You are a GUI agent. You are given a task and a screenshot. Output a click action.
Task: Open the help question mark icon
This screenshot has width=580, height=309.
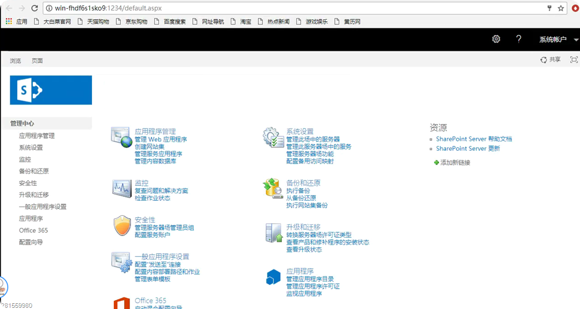tap(518, 39)
